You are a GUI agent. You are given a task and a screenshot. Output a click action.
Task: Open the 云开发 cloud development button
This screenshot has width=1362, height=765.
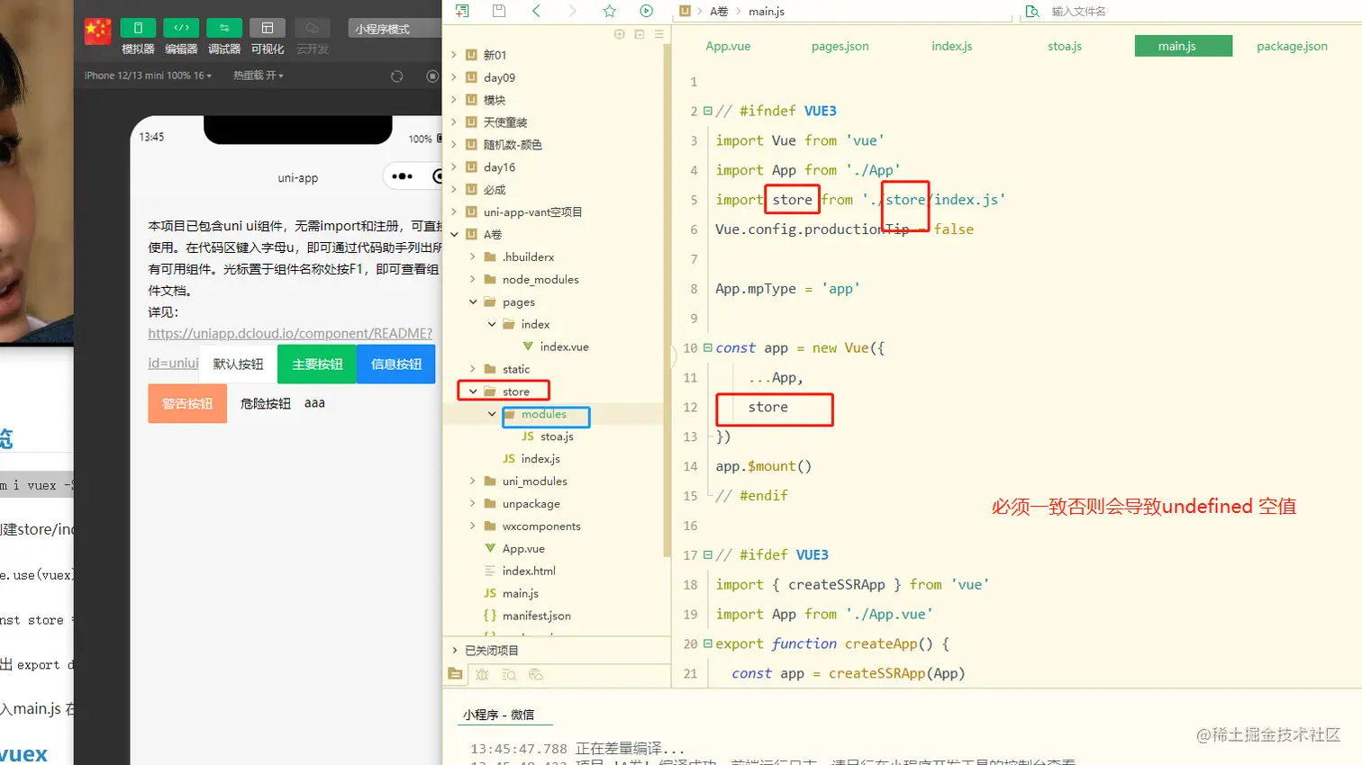pyautogui.click(x=312, y=29)
